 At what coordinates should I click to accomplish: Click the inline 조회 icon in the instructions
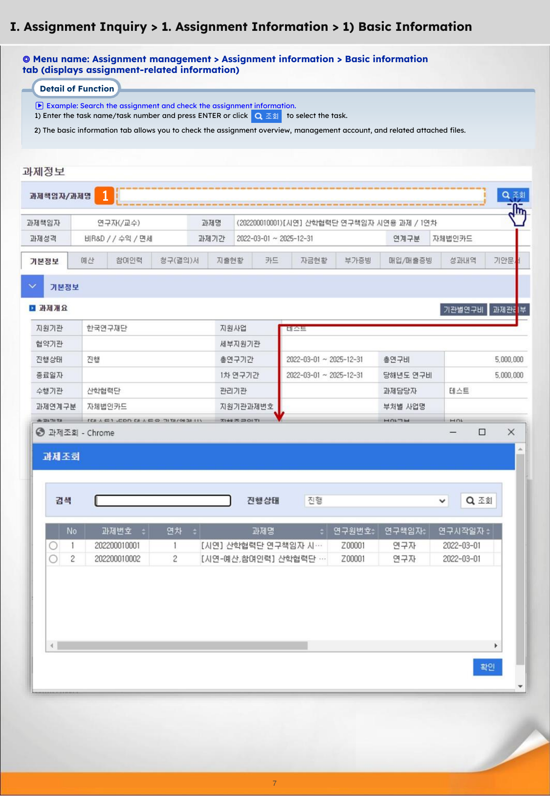266,116
